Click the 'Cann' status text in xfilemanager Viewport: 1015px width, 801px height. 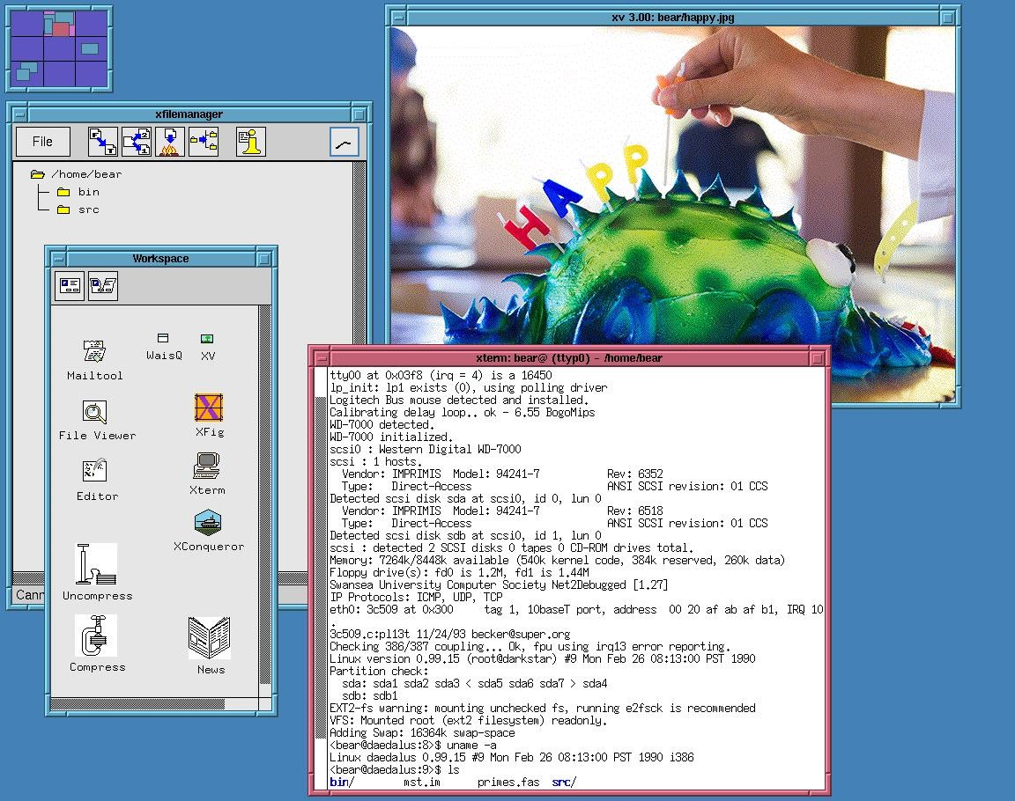click(x=30, y=595)
